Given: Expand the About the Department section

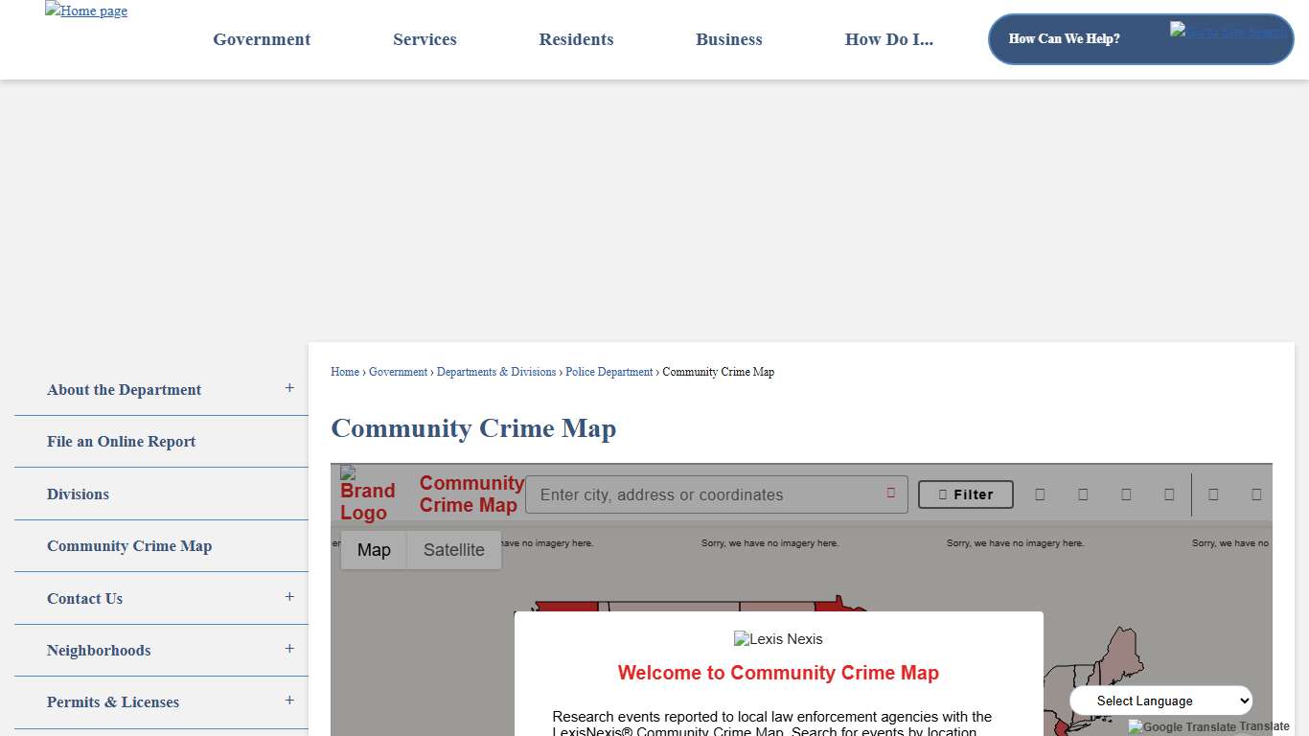Looking at the screenshot, I should (288, 387).
